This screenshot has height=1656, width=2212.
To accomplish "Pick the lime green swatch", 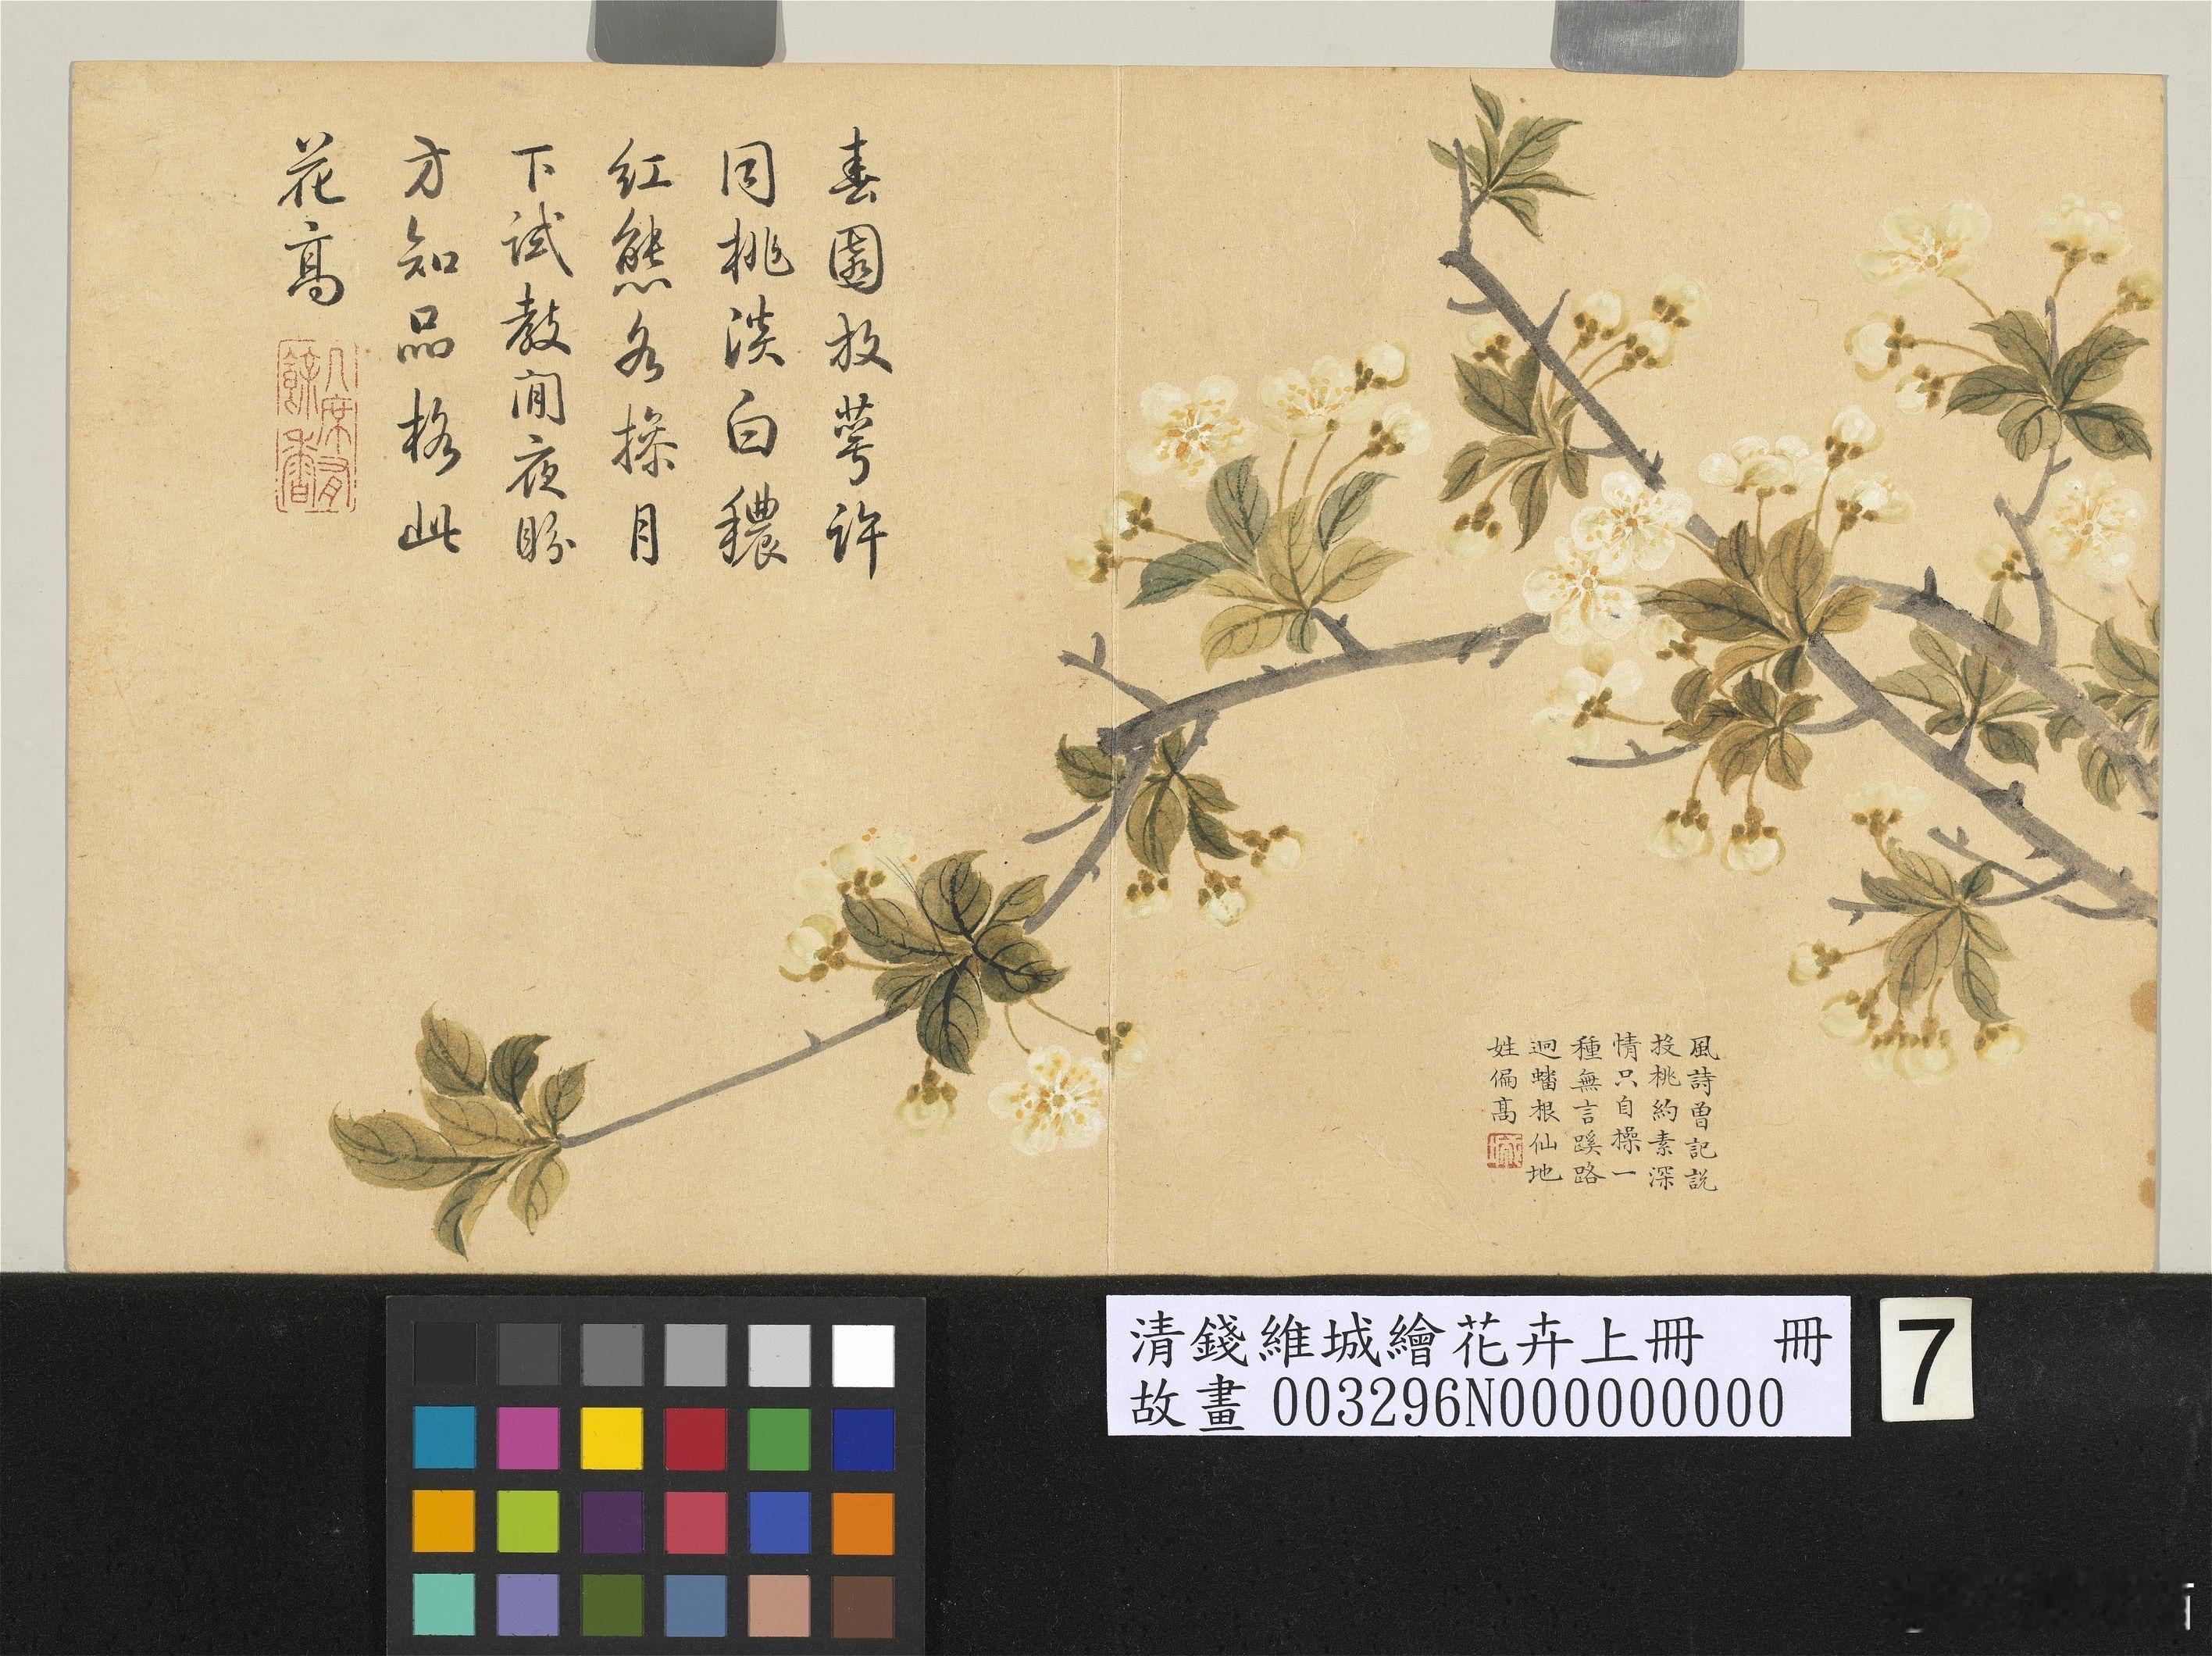I will pos(528,1522).
